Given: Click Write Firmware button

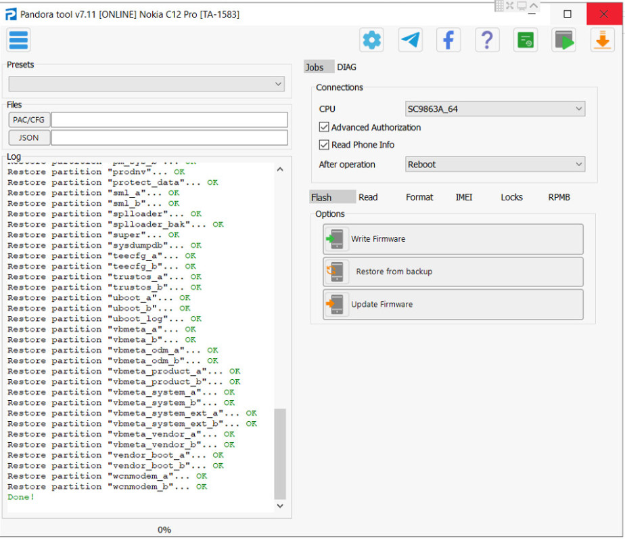Looking at the screenshot, I should point(453,239).
